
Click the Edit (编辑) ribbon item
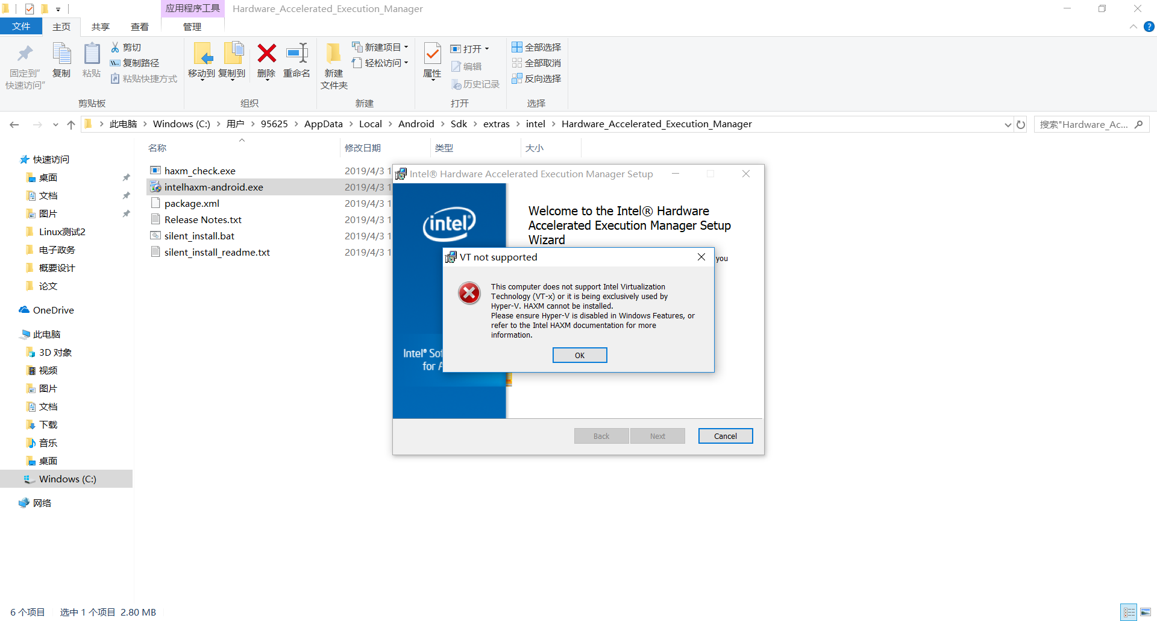point(466,66)
